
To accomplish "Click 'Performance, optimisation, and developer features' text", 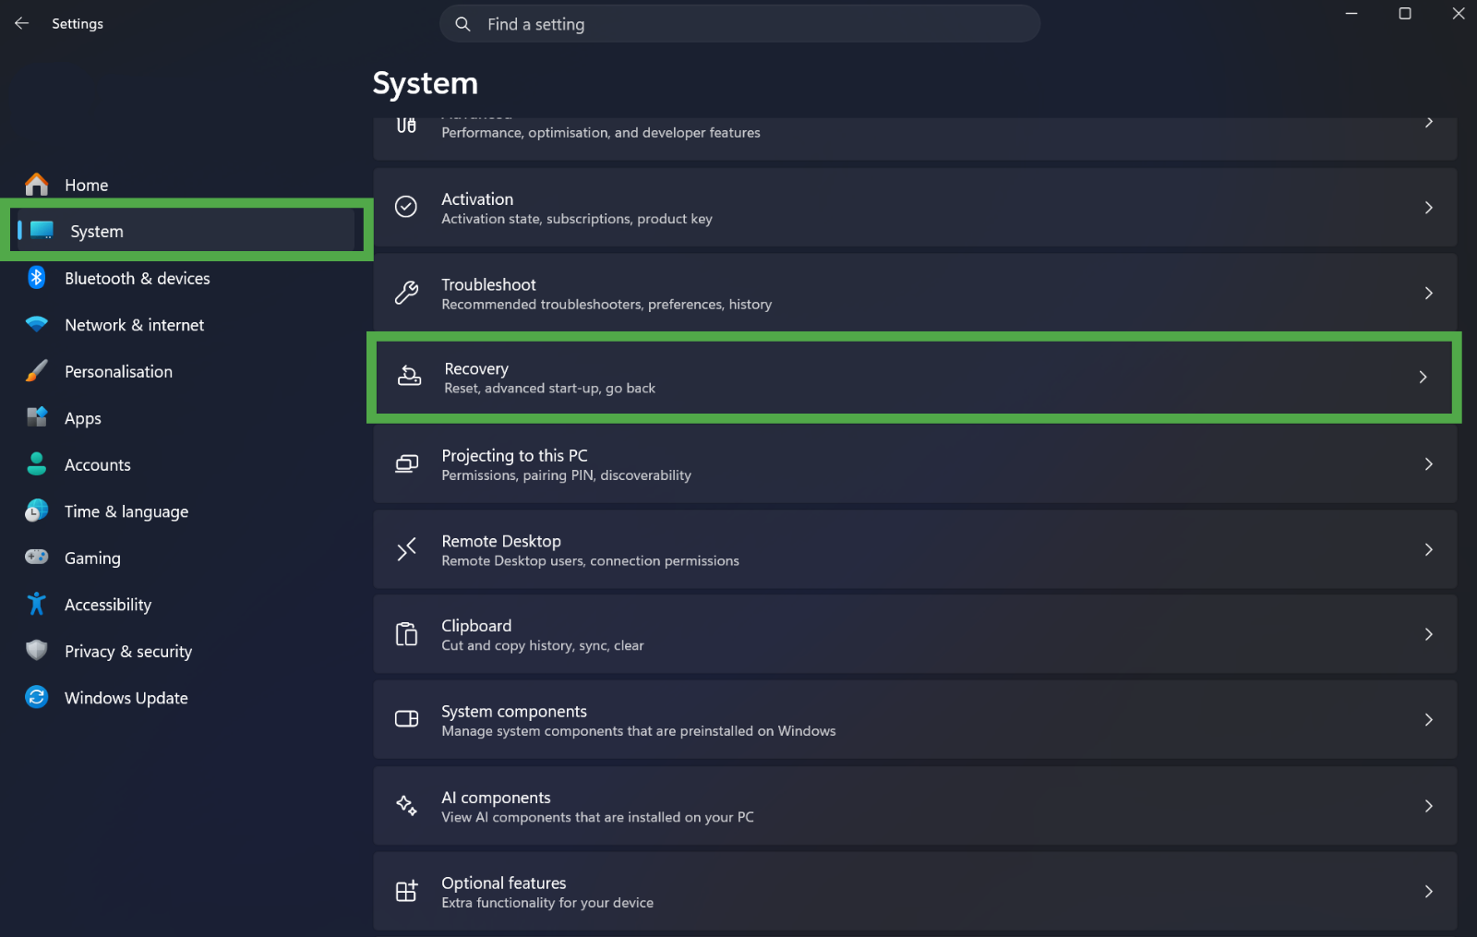I will (601, 133).
